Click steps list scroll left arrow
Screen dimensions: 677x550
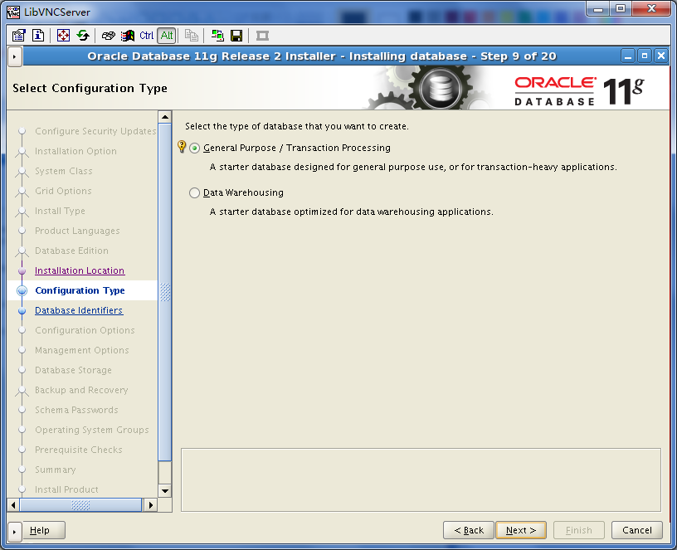[13, 504]
